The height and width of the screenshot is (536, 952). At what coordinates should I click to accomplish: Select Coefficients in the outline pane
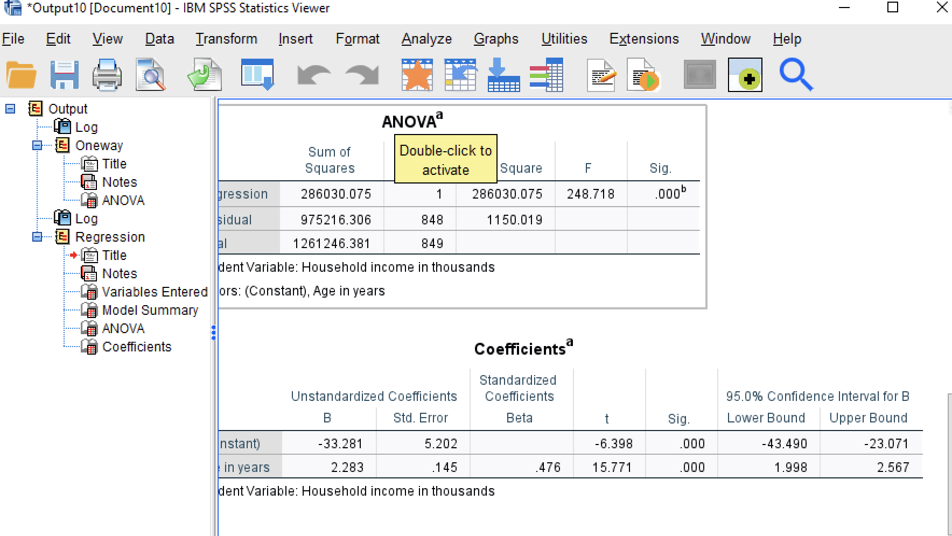[136, 347]
